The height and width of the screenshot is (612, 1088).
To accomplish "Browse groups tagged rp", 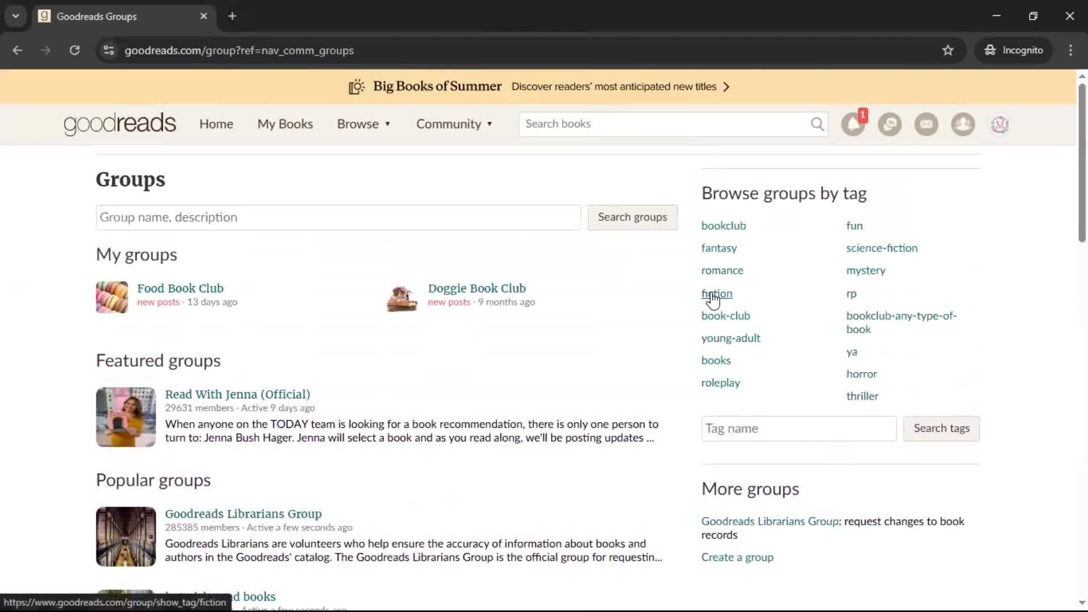I will click(x=852, y=294).
